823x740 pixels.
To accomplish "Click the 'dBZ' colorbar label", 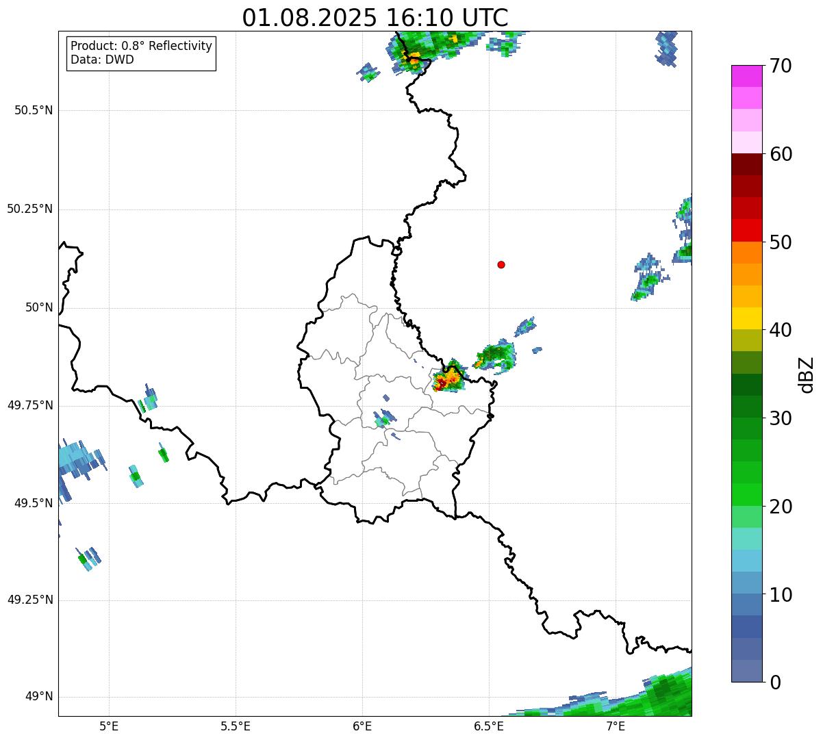I will [x=807, y=374].
